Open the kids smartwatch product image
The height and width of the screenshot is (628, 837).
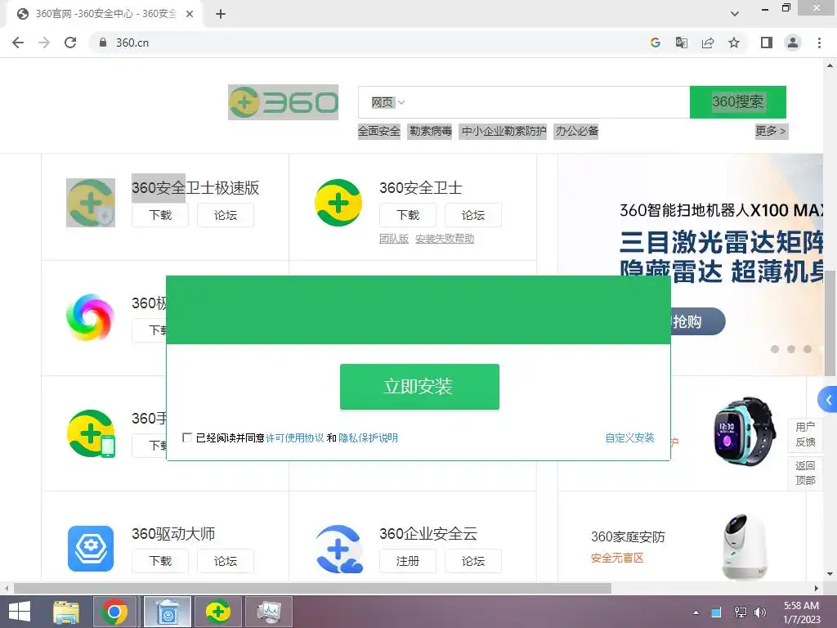745,432
